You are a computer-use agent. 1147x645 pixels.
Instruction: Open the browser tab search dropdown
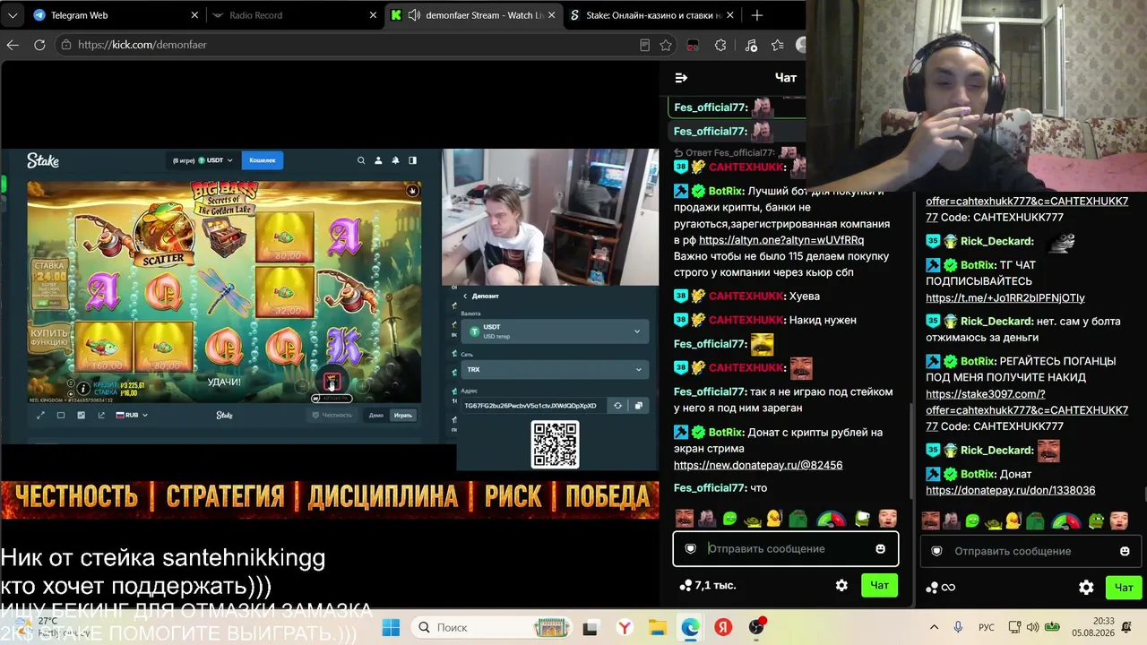tap(13, 15)
